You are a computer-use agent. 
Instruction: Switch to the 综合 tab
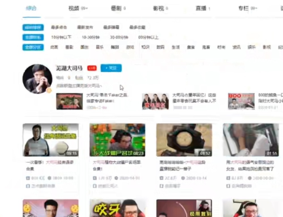coord(31,8)
